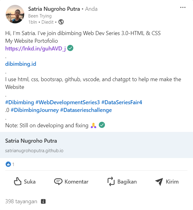This screenshot has height=210, width=193.
Task: Open the lnkd.in/guhAVD_j portfolio link
Action: click(x=35, y=49)
